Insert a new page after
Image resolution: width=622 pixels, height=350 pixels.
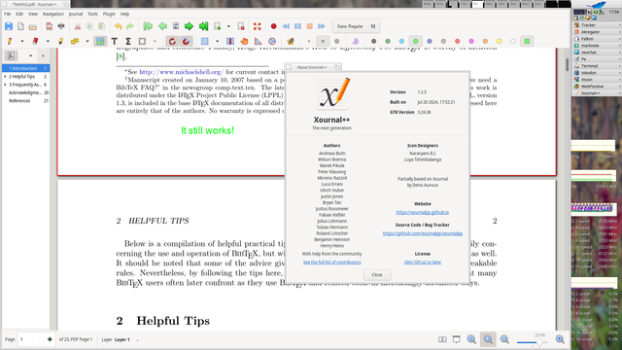tap(218, 26)
